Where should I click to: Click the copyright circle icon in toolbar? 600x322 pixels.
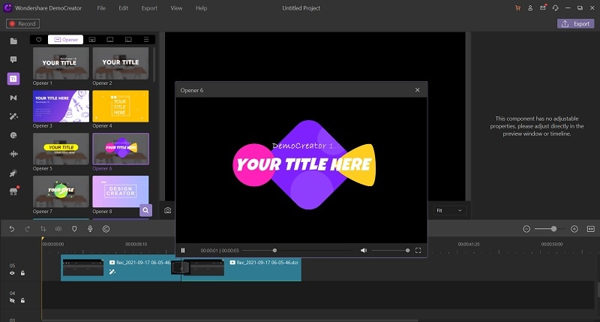106,229
